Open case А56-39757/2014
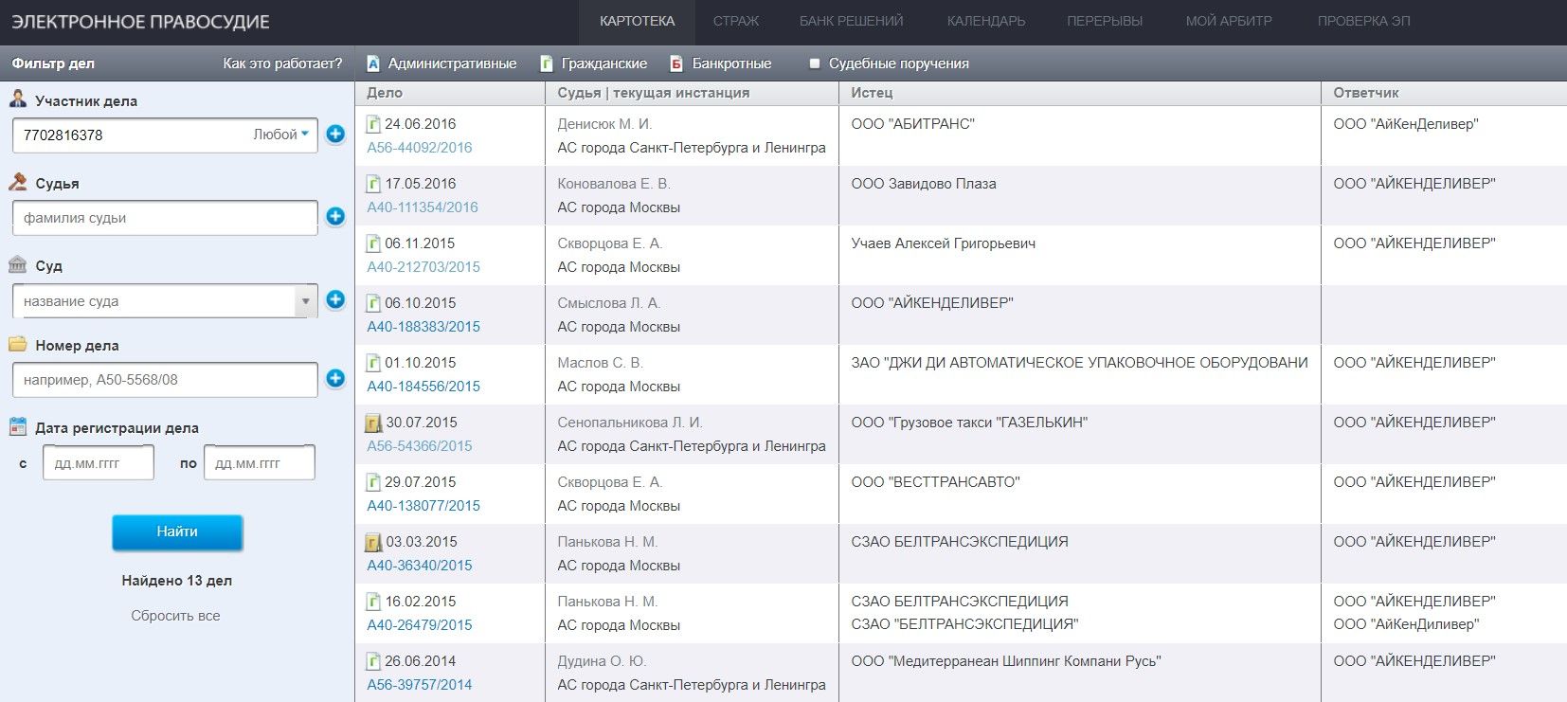Screen dimensions: 1567x702 [x=420, y=685]
